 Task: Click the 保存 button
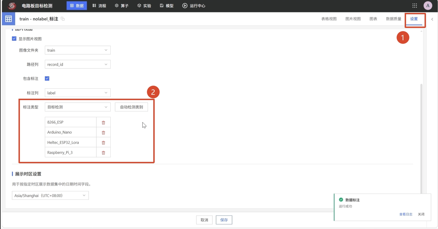[224, 220]
